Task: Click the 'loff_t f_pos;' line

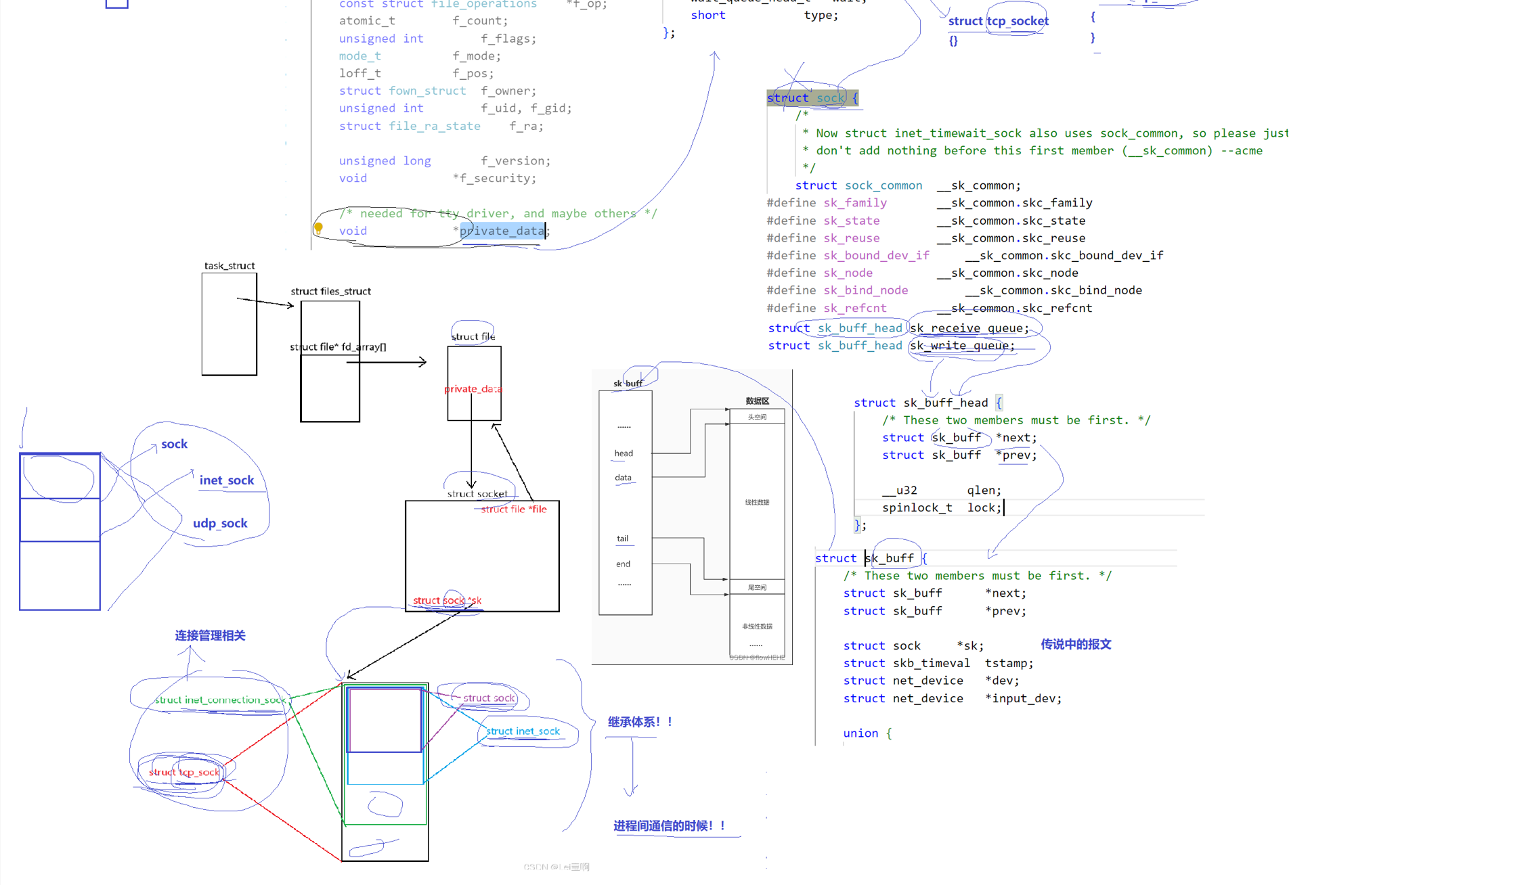Action: (x=416, y=73)
